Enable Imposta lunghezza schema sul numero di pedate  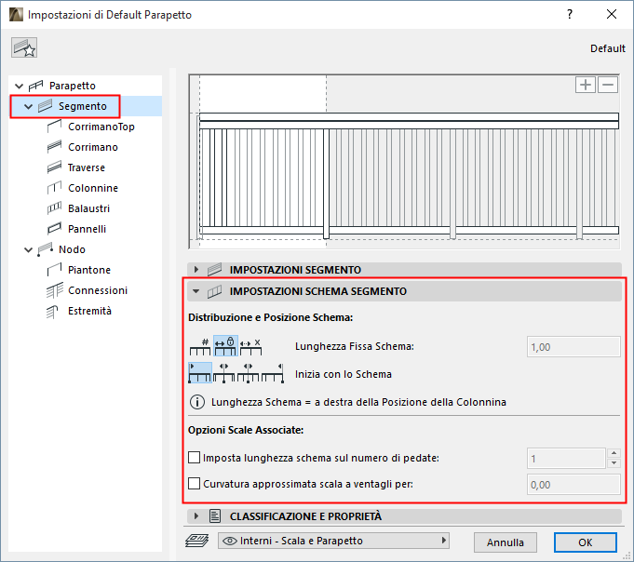pos(194,458)
